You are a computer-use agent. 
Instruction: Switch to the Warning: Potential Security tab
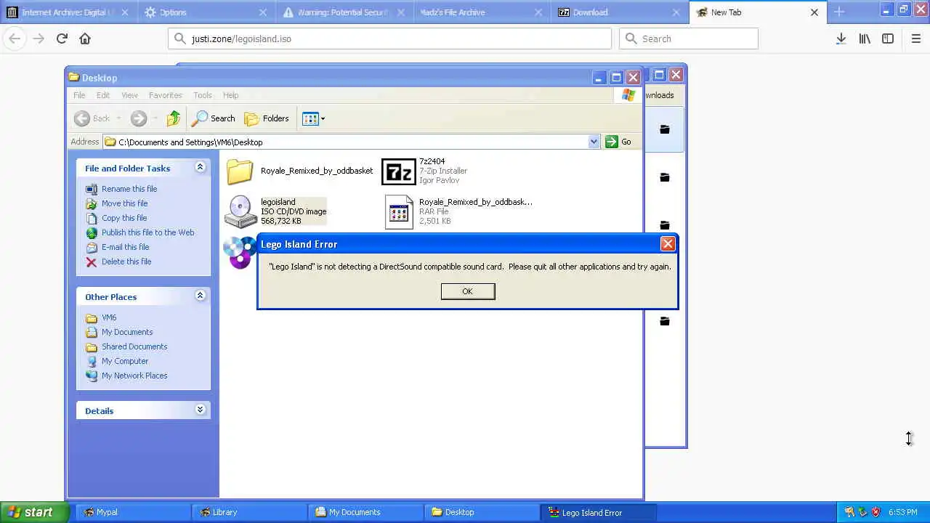[344, 12]
